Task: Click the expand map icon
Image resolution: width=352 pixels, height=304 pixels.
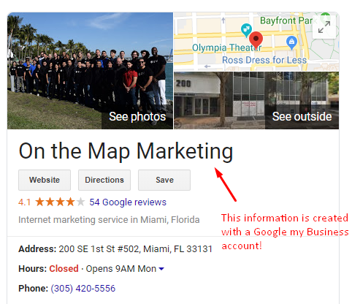Action: pyautogui.click(x=324, y=27)
